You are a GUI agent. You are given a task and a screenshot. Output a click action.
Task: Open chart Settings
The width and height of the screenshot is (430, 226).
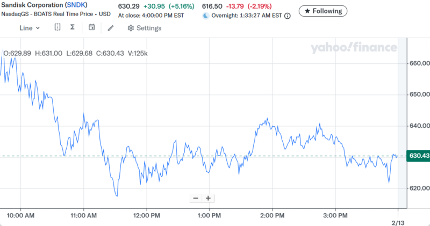click(x=144, y=28)
